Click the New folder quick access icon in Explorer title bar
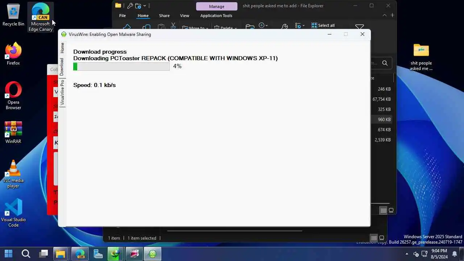 [x=138, y=6]
